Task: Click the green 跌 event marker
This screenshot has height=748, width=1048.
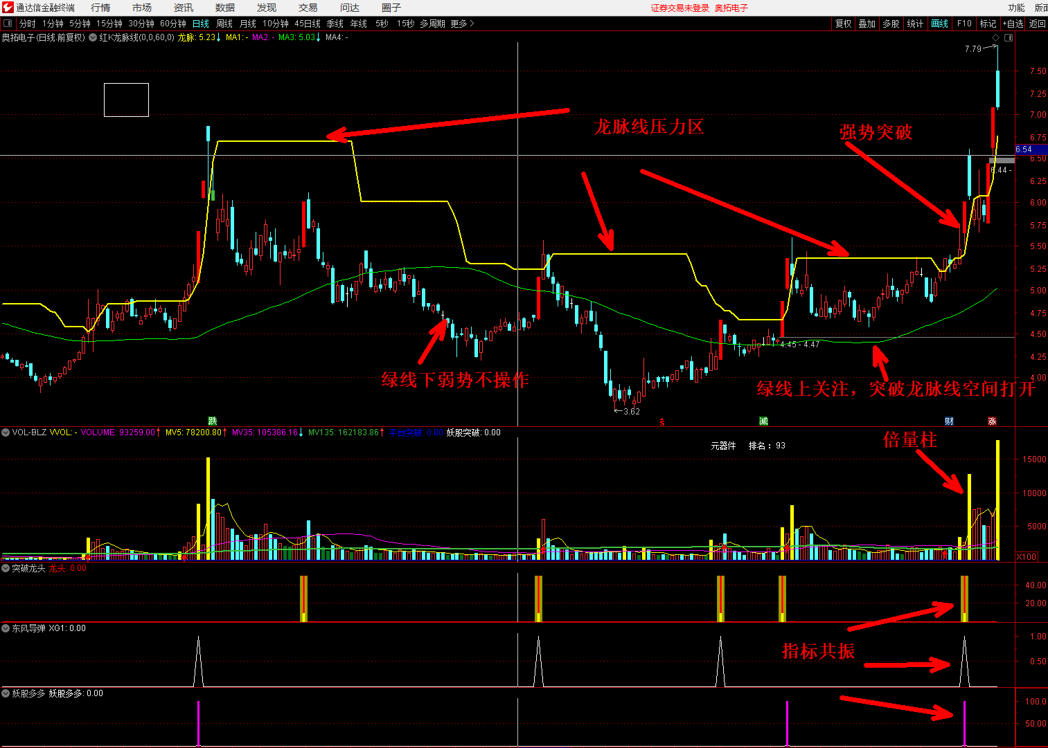Action: point(213,421)
